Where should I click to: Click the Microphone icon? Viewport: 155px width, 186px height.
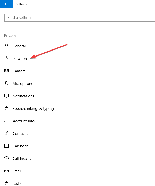tap(6, 83)
